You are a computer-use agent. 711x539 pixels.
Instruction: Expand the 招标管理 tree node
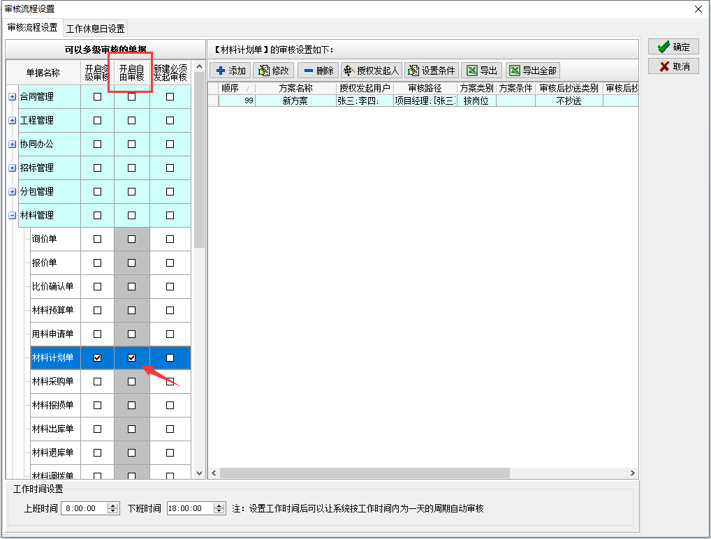pos(12,168)
